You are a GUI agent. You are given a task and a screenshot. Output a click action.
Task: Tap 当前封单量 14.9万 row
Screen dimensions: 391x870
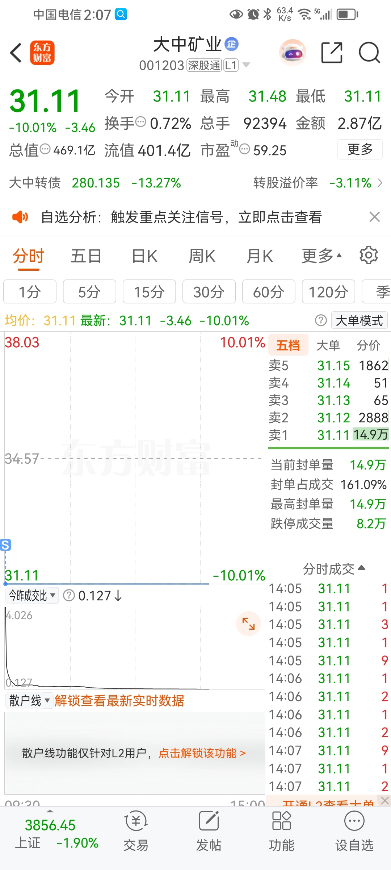(x=328, y=465)
